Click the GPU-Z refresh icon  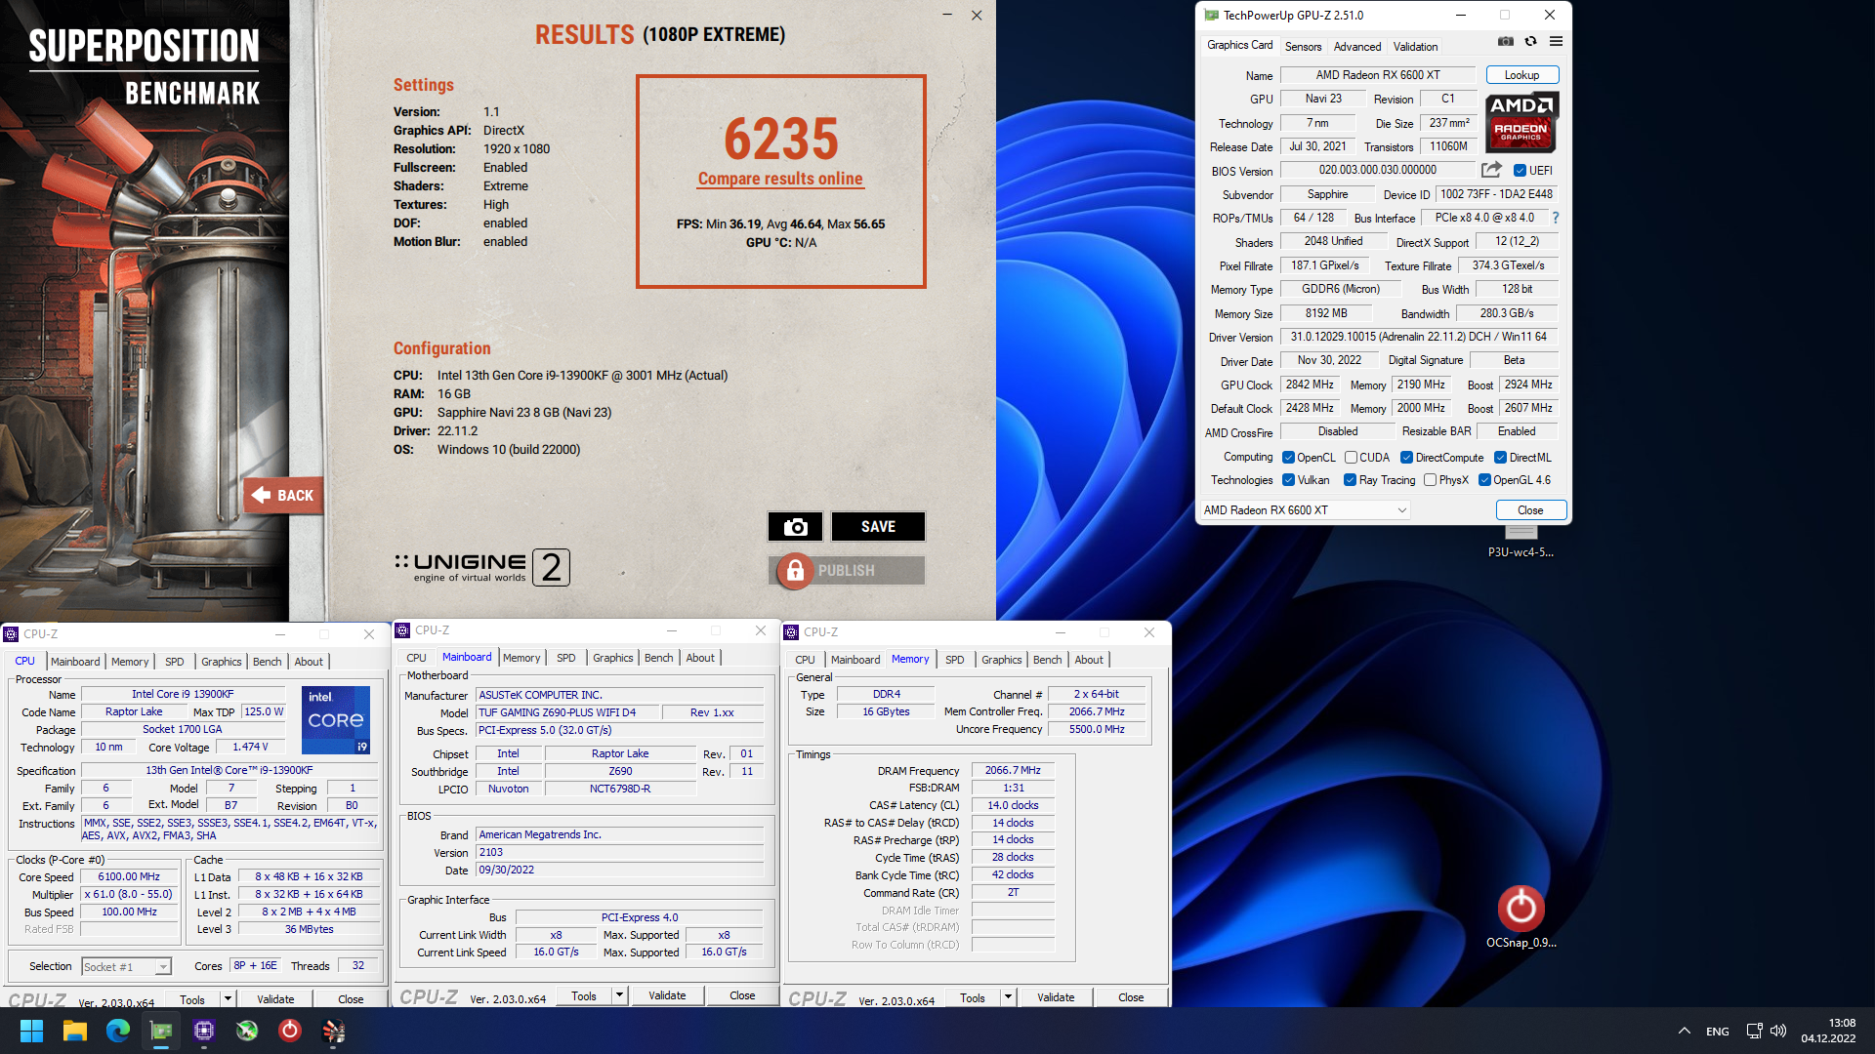1530,42
